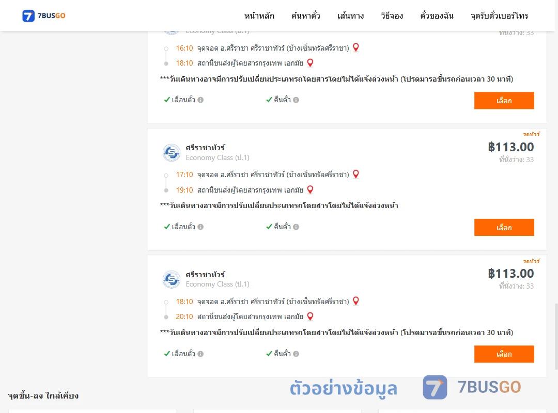Open the วิธีจอง menu item
This screenshot has width=558, height=413.
pyautogui.click(x=392, y=15)
